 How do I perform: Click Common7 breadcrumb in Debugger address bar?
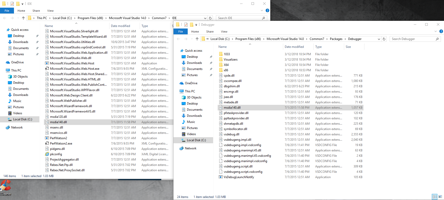(x=317, y=39)
